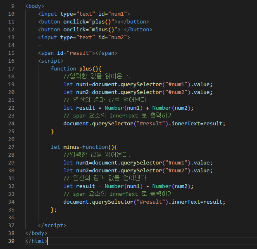Click the onclick="plus()" button line

tap(94, 22)
